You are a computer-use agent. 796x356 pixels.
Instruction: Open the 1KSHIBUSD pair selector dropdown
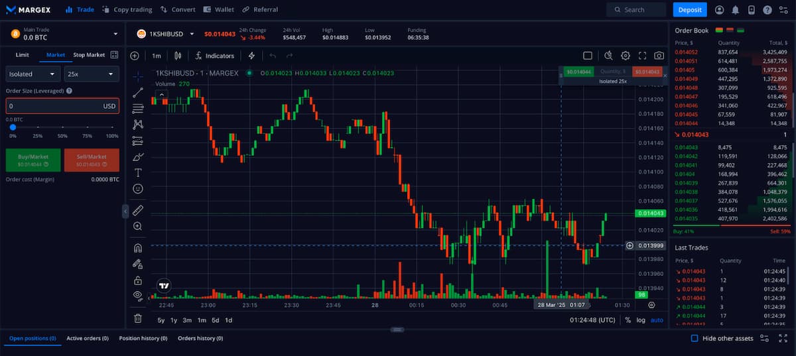[192, 34]
